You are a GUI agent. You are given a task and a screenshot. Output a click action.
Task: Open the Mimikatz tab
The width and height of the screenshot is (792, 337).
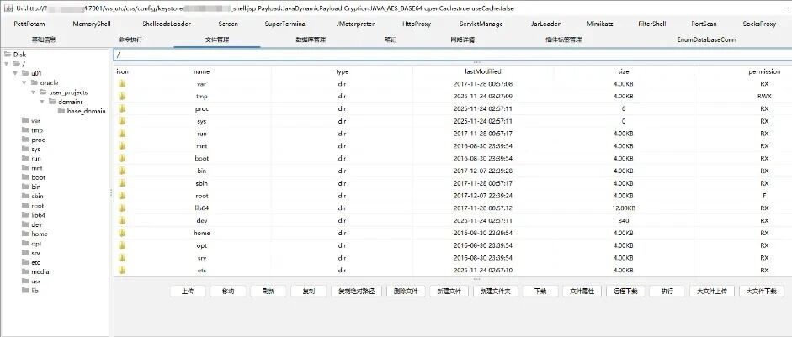(599, 24)
